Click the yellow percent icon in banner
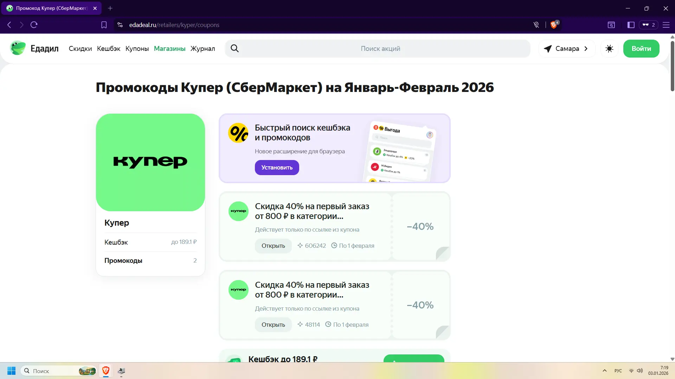 (238, 133)
